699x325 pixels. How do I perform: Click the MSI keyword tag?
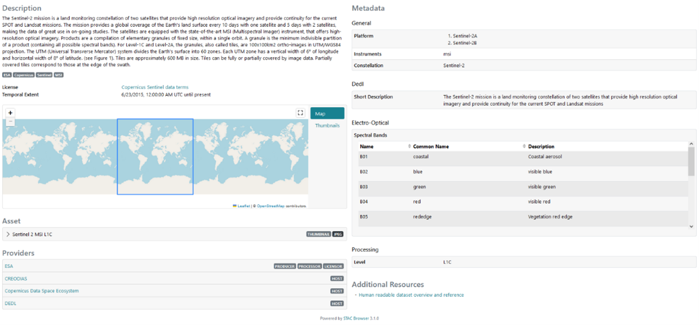[58, 74]
